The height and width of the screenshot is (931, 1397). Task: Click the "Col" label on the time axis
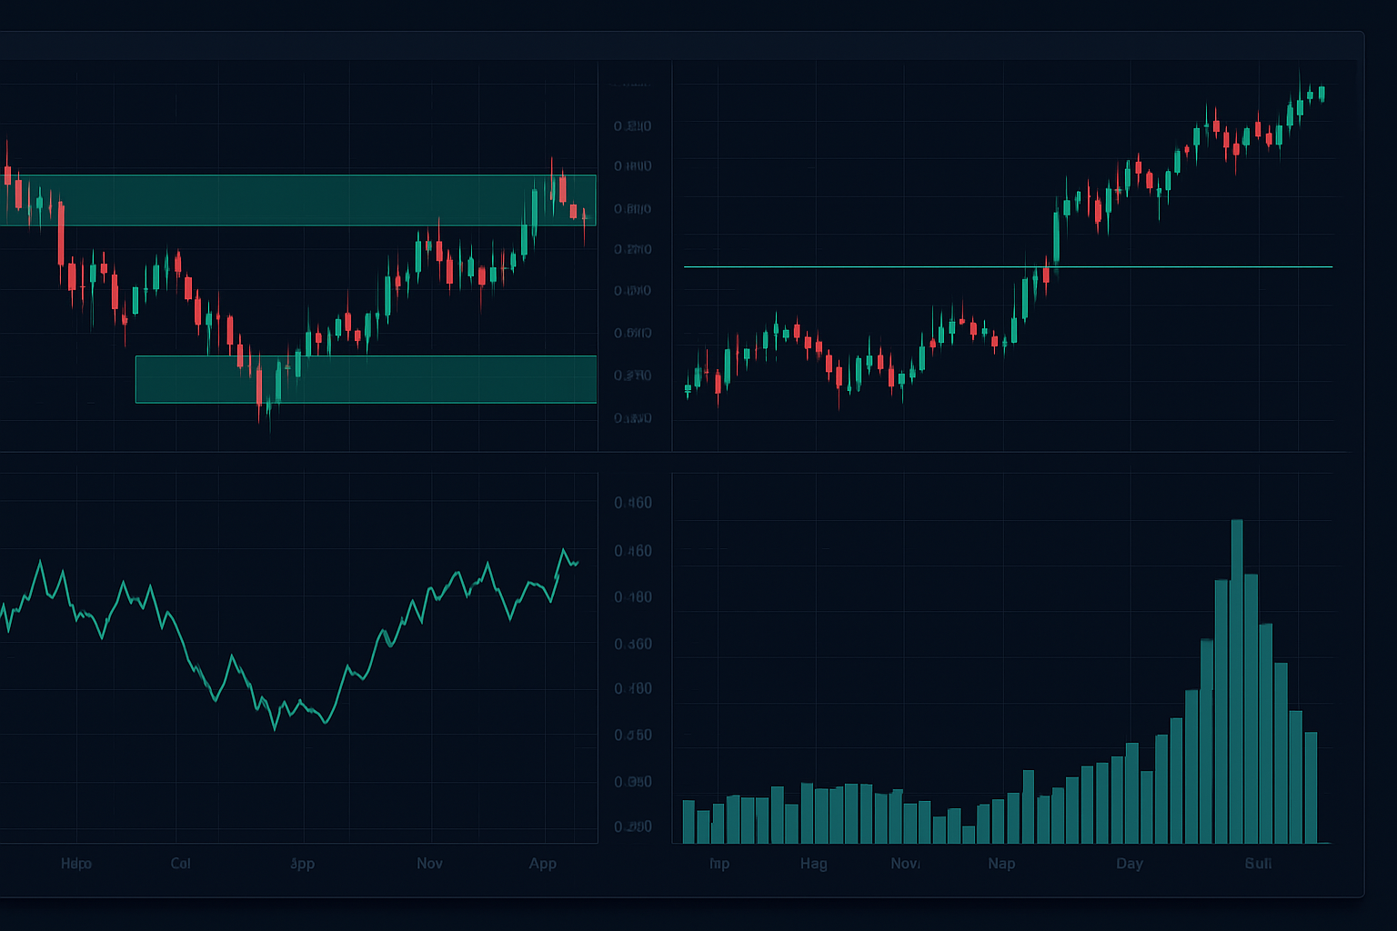[180, 863]
